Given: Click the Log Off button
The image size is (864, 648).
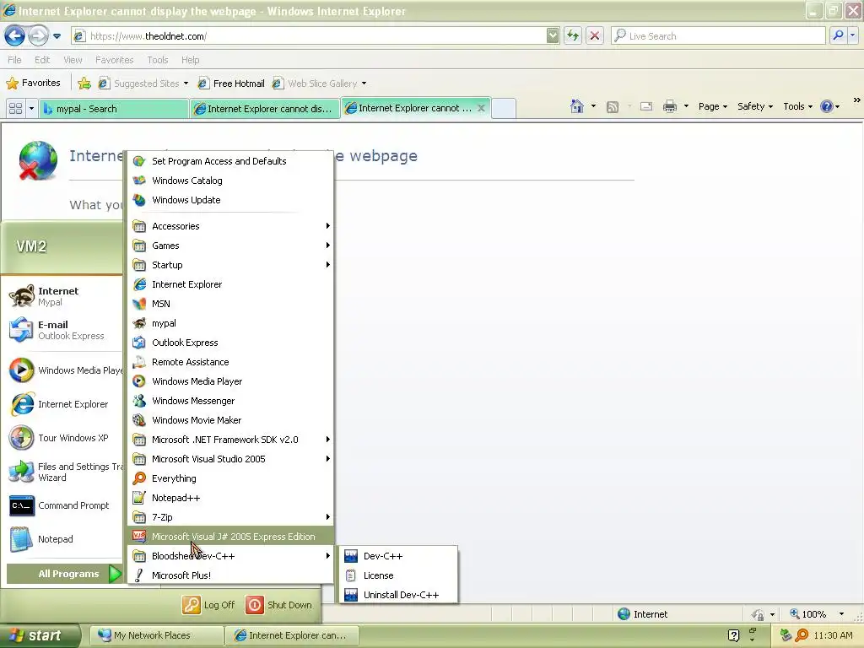Looking at the screenshot, I should click(x=209, y=605).
